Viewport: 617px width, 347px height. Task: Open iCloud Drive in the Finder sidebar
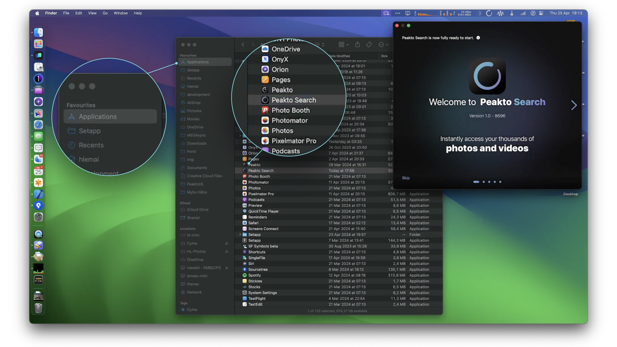(x=205, y=210)
